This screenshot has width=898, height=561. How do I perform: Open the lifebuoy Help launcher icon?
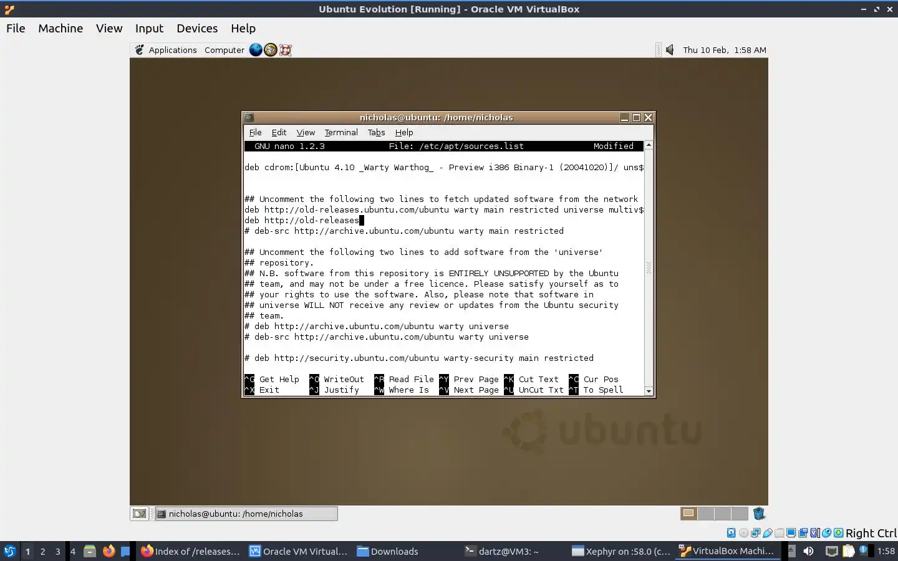click(286, 50)
